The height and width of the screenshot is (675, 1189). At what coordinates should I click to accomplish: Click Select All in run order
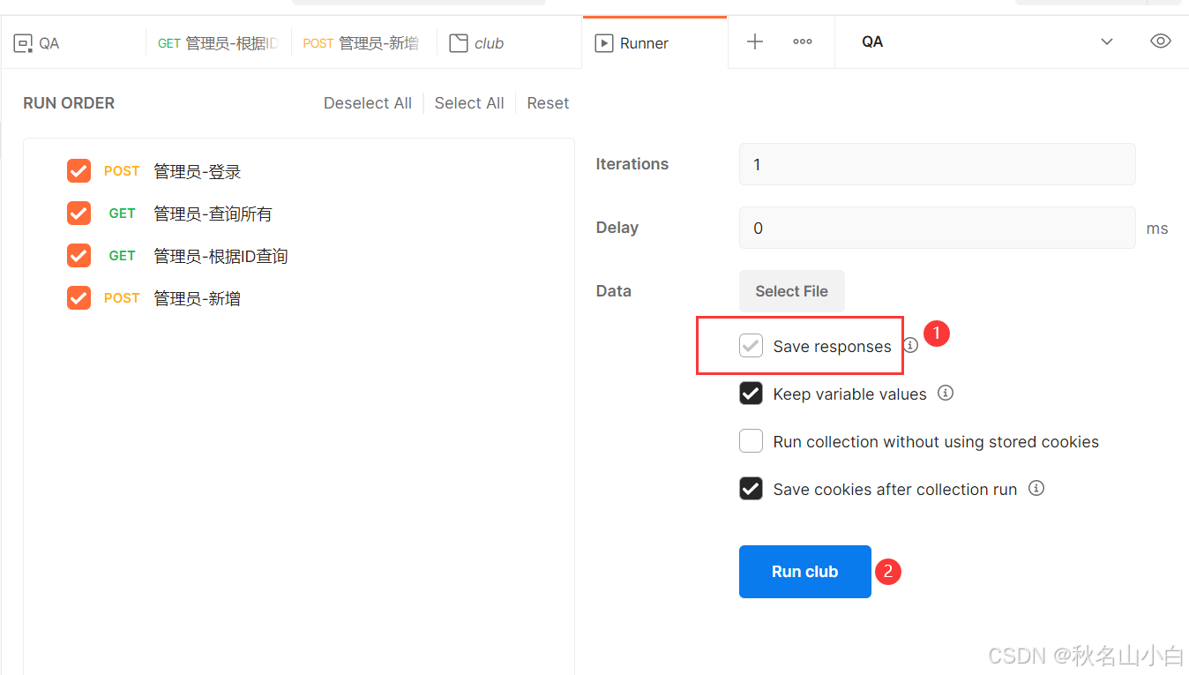click(469, 103)
